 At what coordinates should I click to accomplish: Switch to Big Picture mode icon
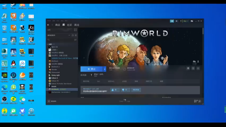click(x=192, y=21)
